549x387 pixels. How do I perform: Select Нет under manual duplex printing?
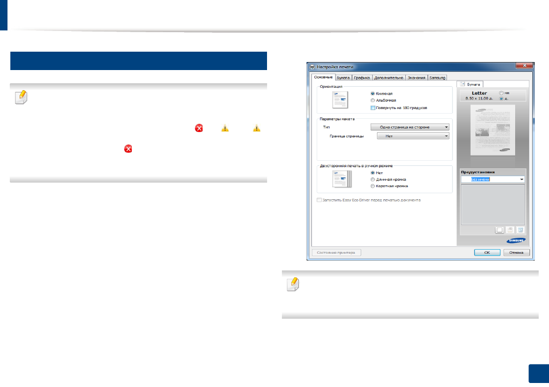[373, 173]
